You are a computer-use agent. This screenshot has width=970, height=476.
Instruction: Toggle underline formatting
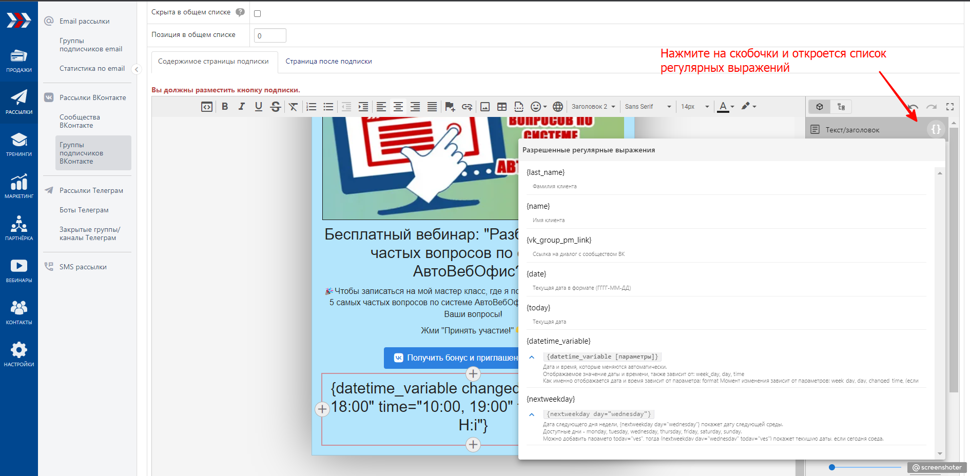(259, 107)
